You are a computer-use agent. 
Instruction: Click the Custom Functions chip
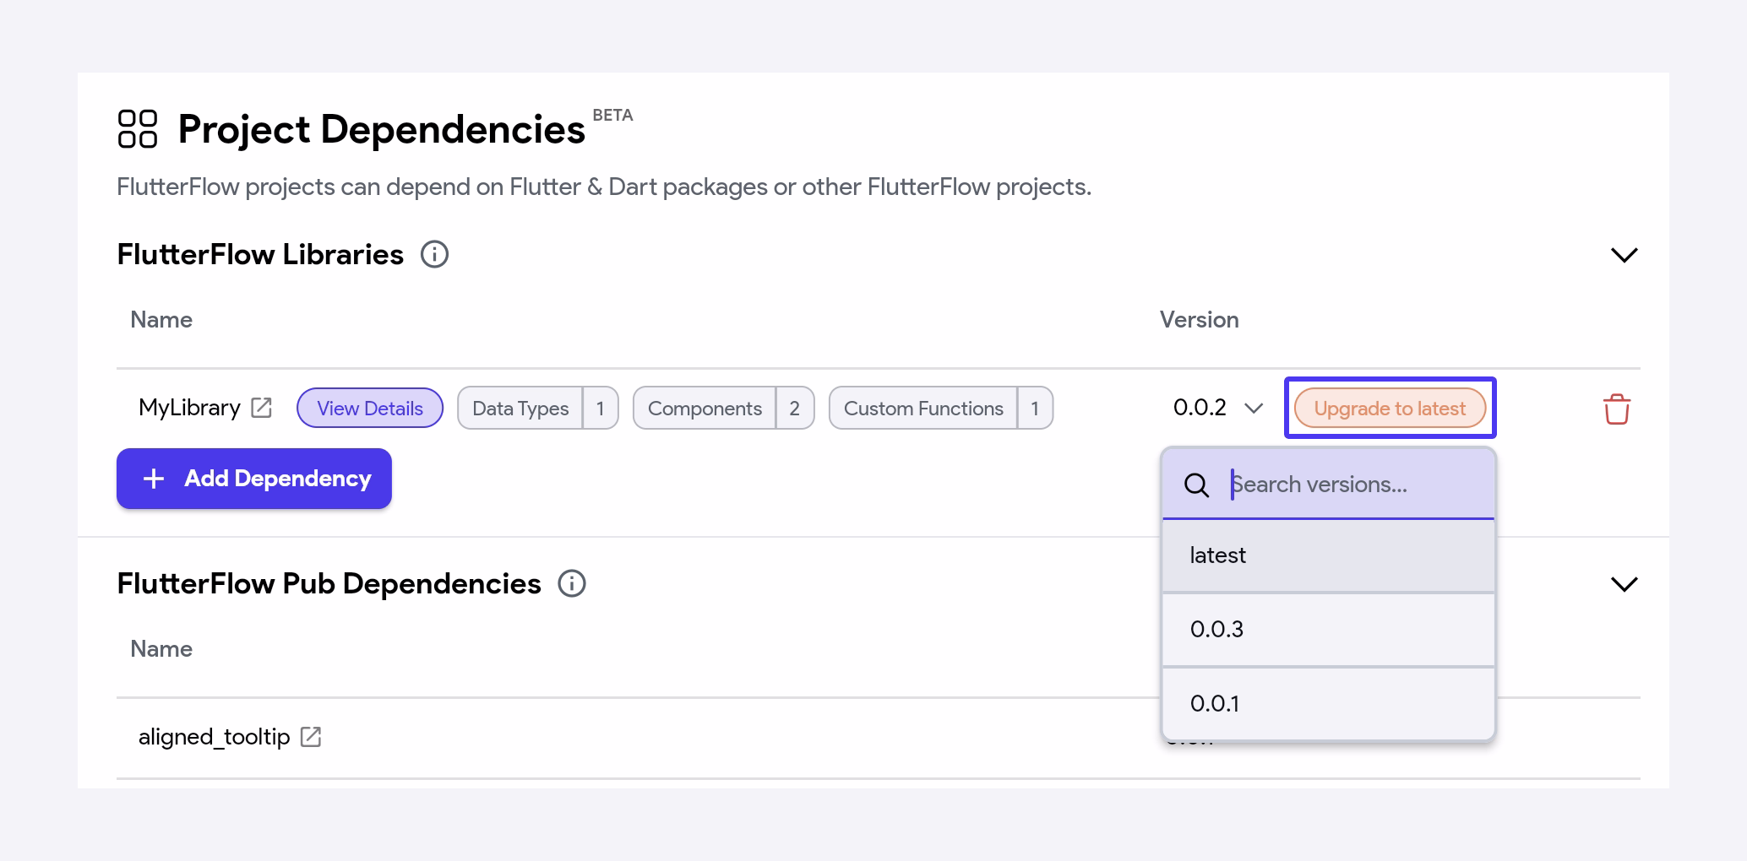click(x=941, y=408)
